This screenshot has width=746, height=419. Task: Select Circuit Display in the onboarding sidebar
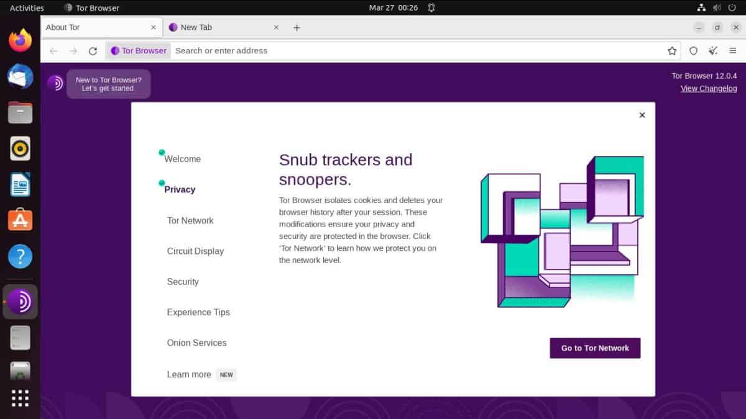pos(195,251)
